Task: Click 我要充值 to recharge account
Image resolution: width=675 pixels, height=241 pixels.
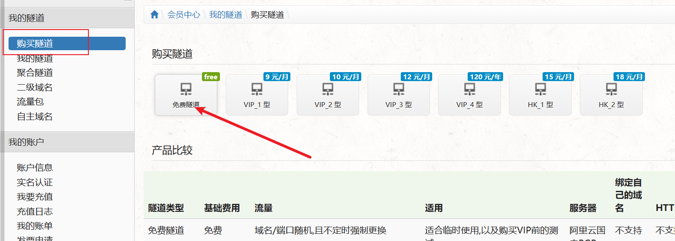Action: click(35, 197)
